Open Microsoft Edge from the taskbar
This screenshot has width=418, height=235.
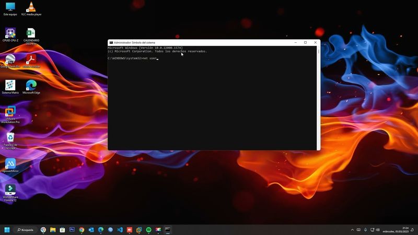pos(101,230)
